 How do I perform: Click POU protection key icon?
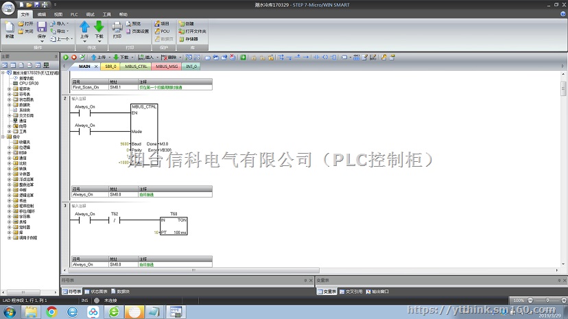162,32
